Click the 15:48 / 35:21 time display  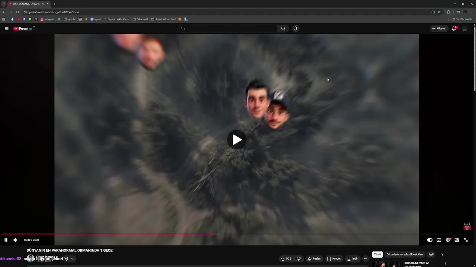click(x=31, y=240)
